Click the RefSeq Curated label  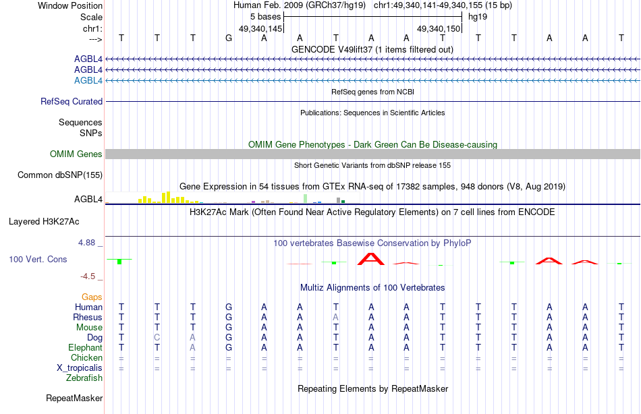pos(72,101)
